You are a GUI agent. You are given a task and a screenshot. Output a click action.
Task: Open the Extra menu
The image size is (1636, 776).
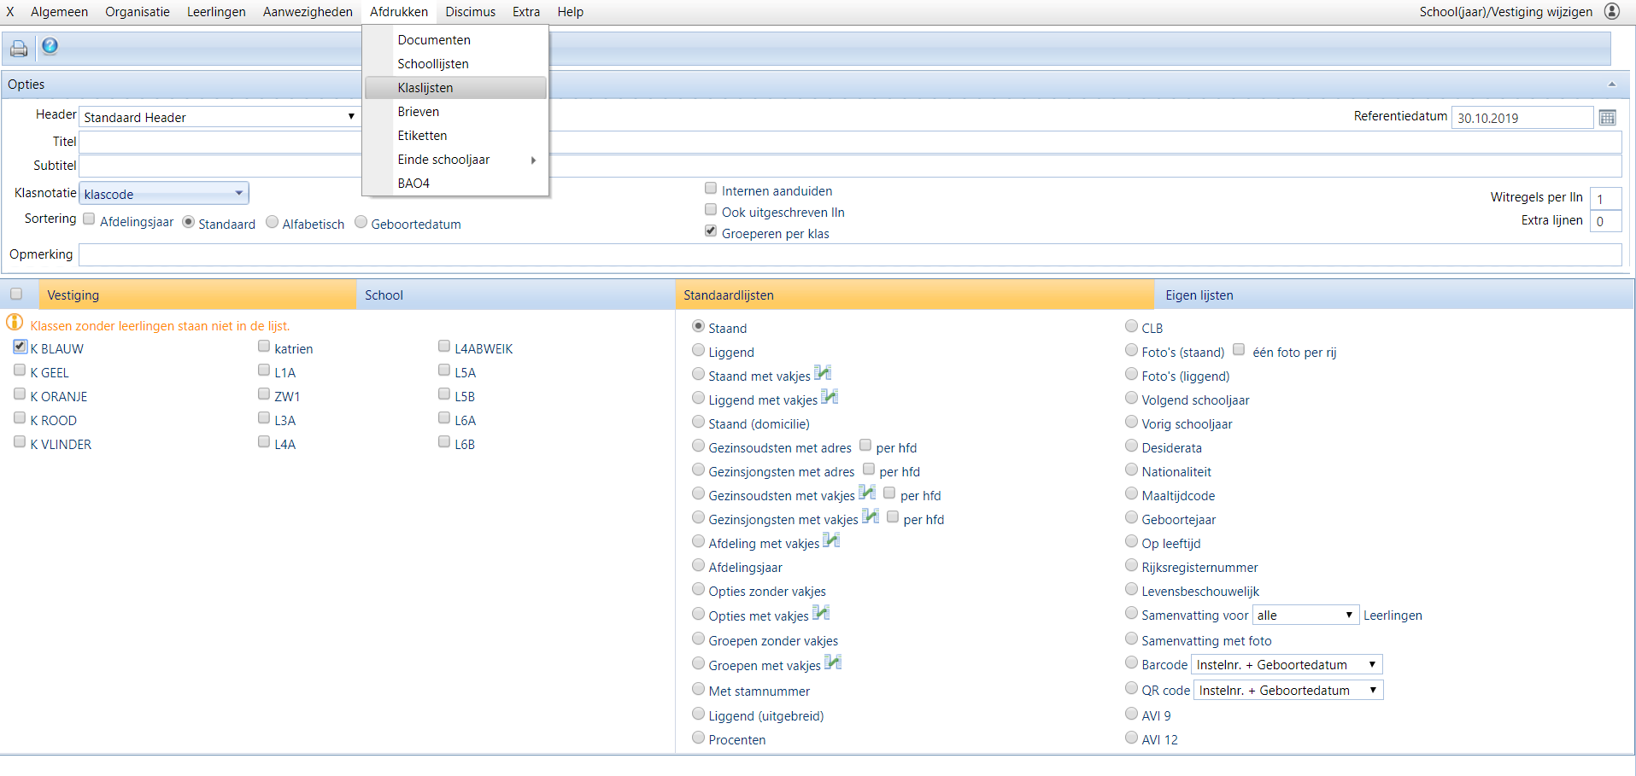[526, 12]
